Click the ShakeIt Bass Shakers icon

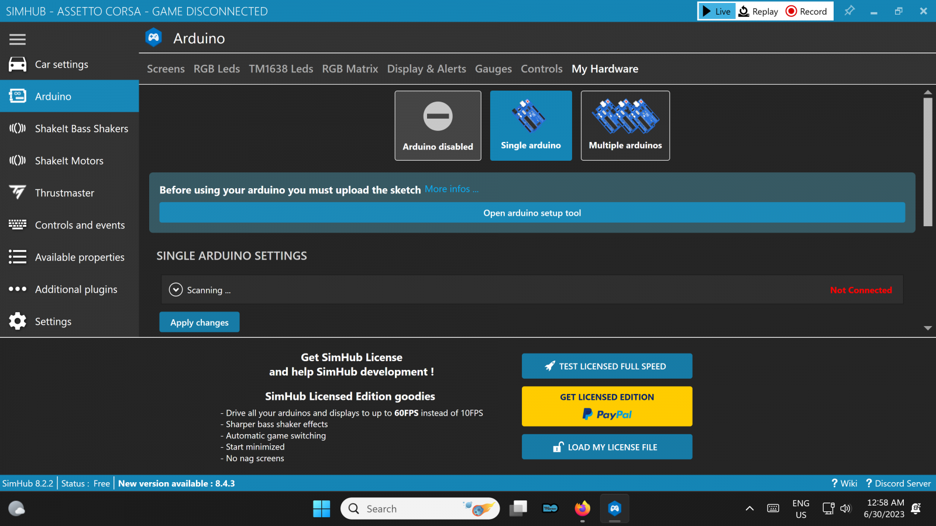click(18, 128)
